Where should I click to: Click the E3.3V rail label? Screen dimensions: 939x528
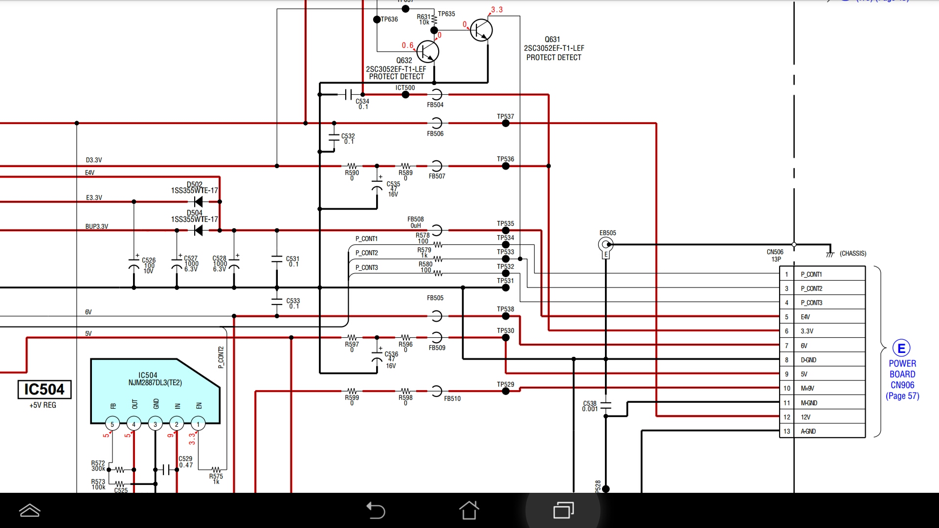[94, 198]
